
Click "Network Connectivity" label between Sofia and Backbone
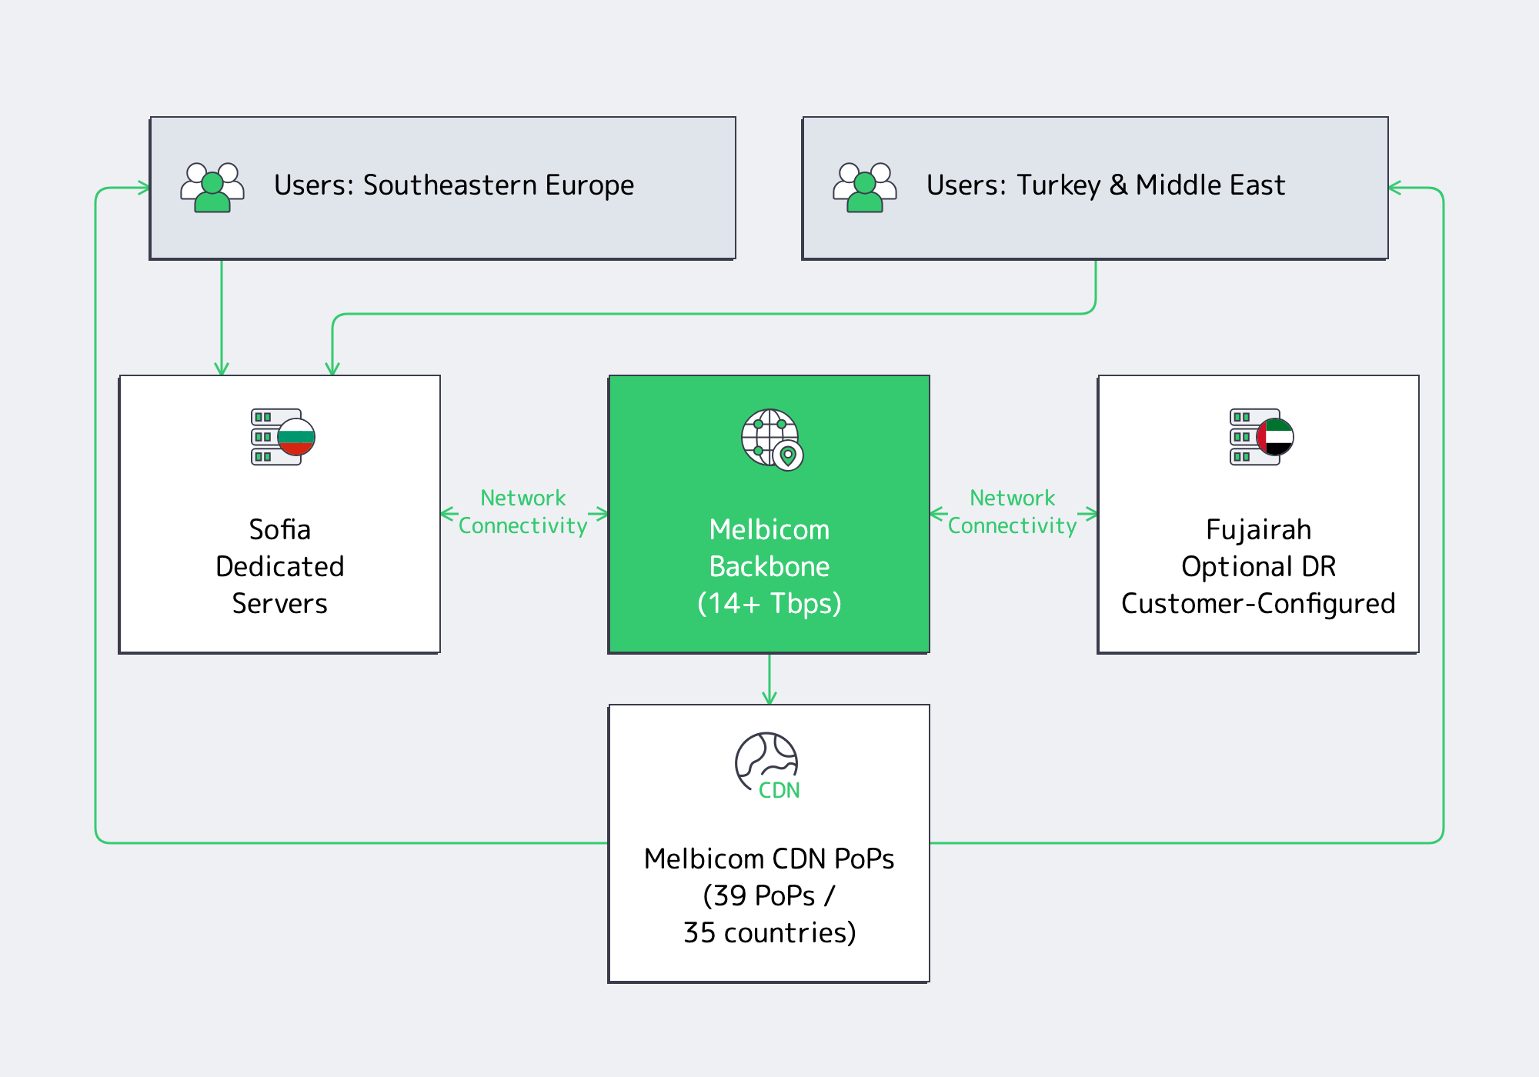(523, 512)
